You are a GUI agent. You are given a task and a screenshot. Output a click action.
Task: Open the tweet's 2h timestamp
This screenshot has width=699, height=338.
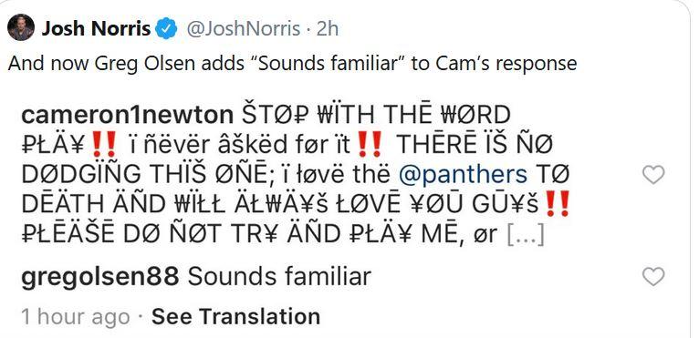tap(328, 29)
